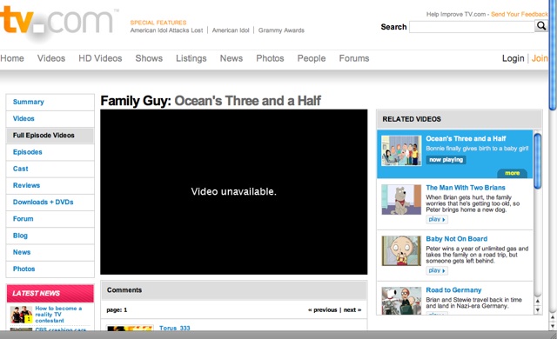Screen dimensions: 557x339
Task: Open the HD Videos menu item
Action: click(100, 58)
